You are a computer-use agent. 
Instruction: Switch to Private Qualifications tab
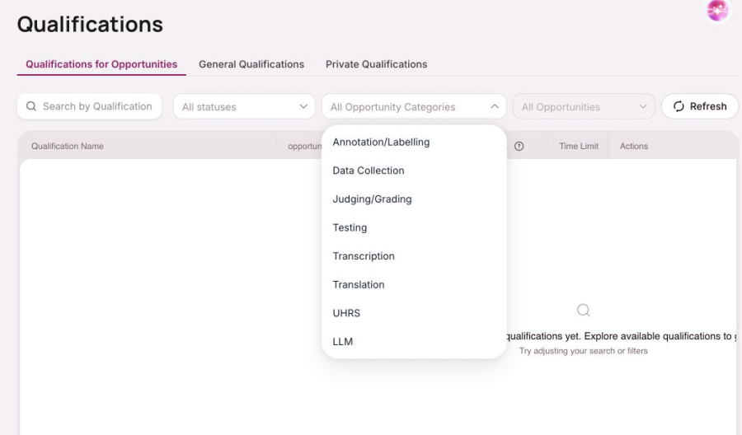(376, 64)
